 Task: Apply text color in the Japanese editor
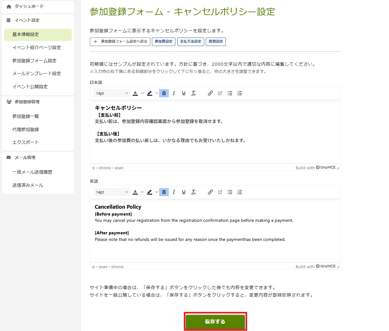click(135, 93)
